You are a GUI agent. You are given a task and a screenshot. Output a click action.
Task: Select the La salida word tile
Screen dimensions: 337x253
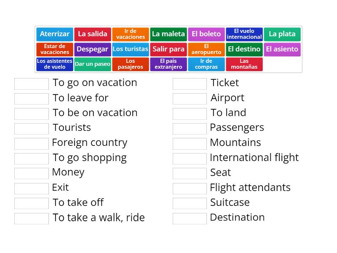(x=92, y=34)
